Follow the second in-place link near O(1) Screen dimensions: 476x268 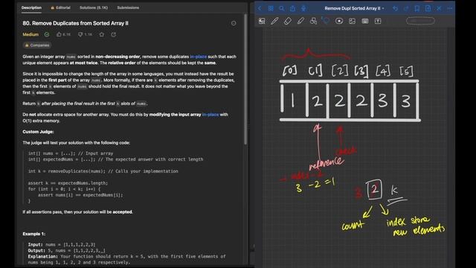coord(210,115)
